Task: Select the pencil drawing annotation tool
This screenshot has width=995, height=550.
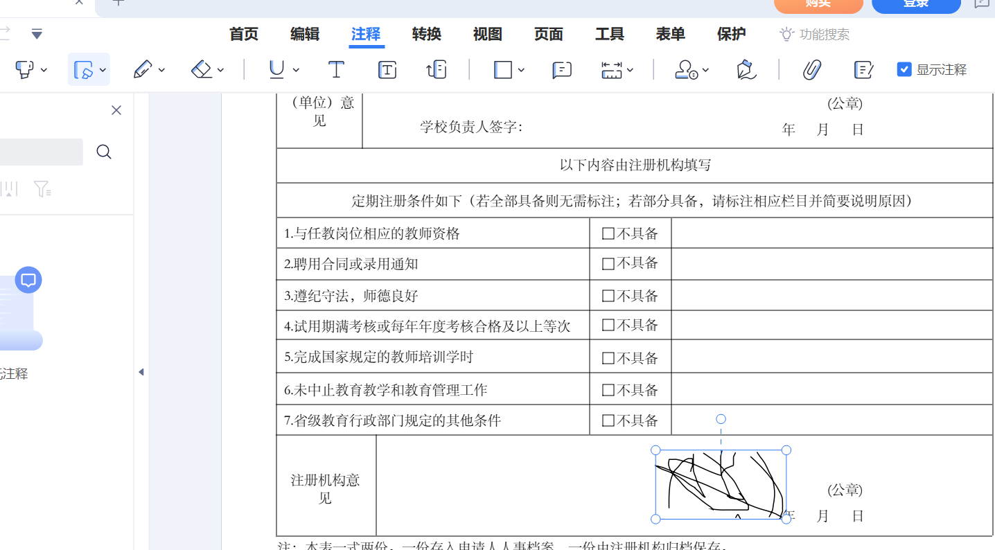Action: pos(143,69)
